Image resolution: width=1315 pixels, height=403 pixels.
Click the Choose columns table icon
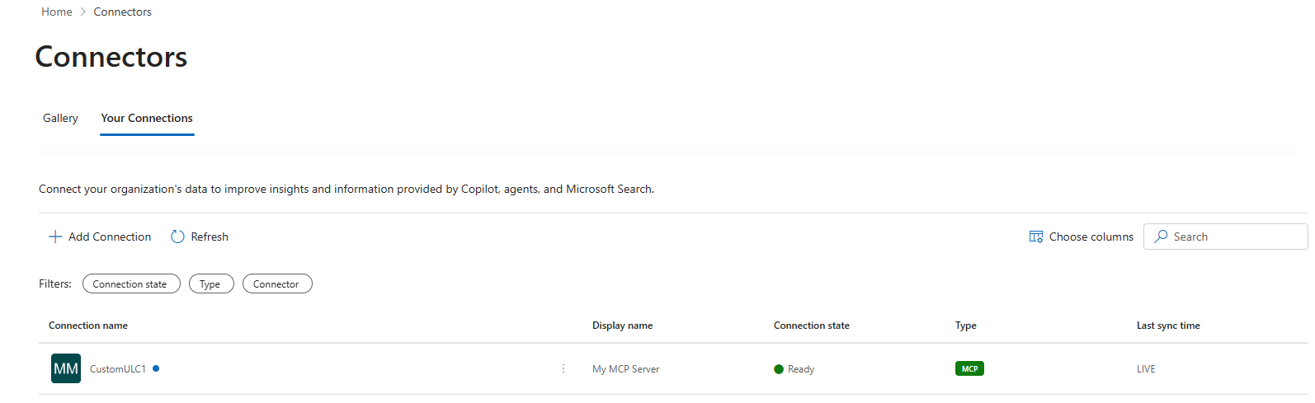[1036, 237]
